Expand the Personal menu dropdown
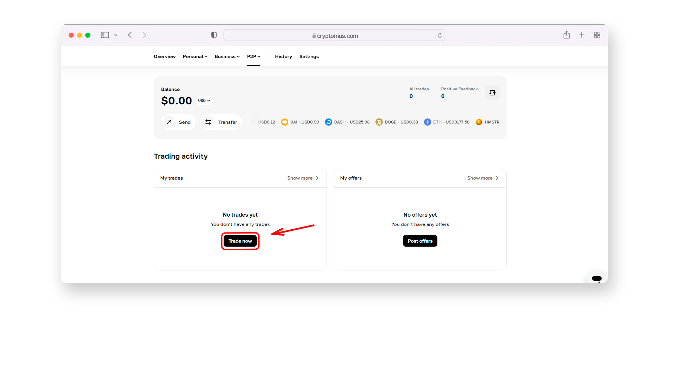678x381 pixels. point(194,56)
